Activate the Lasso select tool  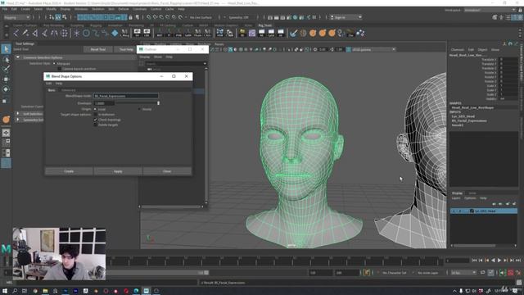click(x=6, y=60)
